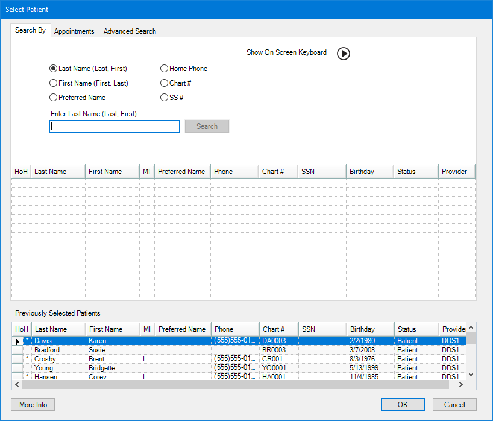Click the right arrow of horizontal scrollbar
This screenshot has height=421, width=493.
[461, 385]
